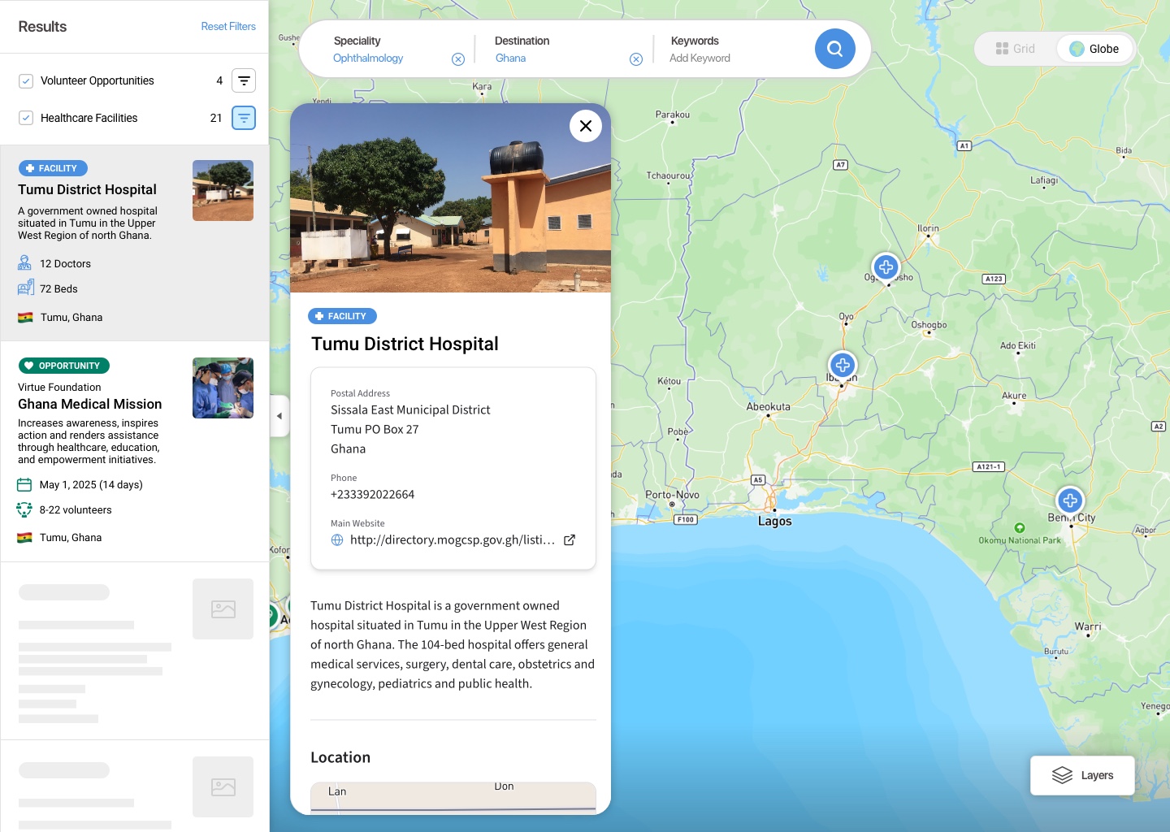
Task: Click the doctors icon beside 12 Doctors
Action: pyautogui.click(x=25, y=263)
